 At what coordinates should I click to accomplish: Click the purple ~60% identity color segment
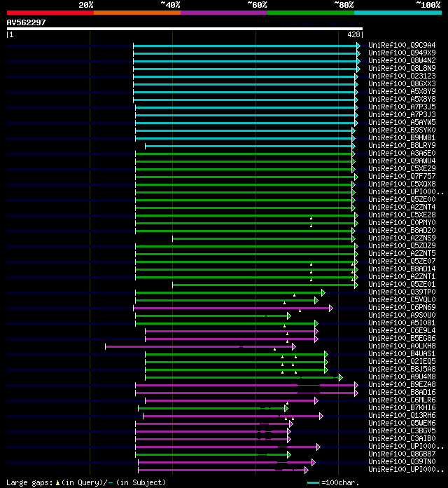click(x=224, y=13)
